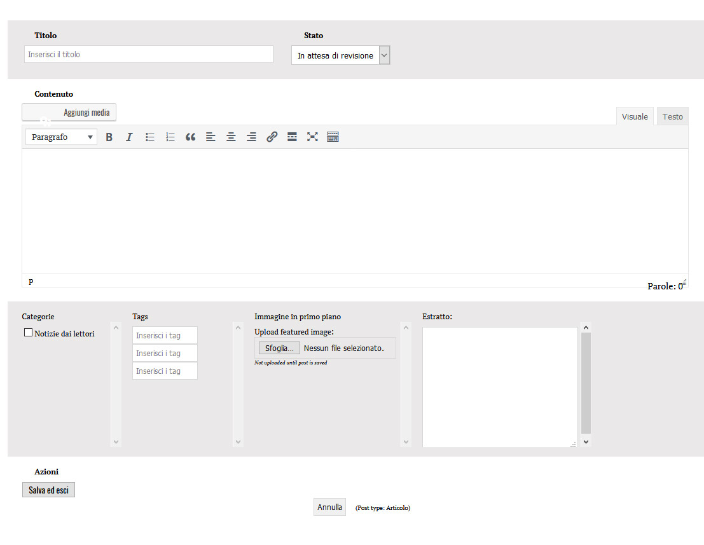704x545 pixels.
Task: Click the Titolo input field
Action: pyautogui.click(x=149, y=54)
